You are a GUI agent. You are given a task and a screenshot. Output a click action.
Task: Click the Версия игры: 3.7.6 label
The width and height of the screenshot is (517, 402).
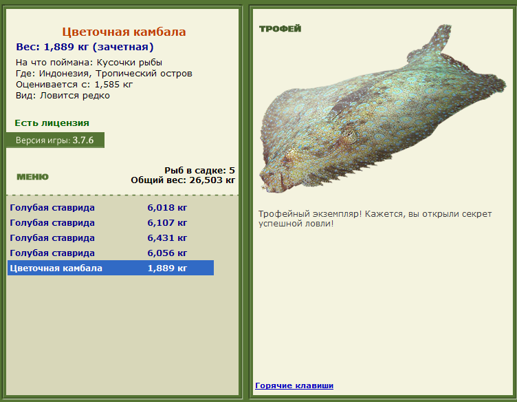tap(55, 140)
